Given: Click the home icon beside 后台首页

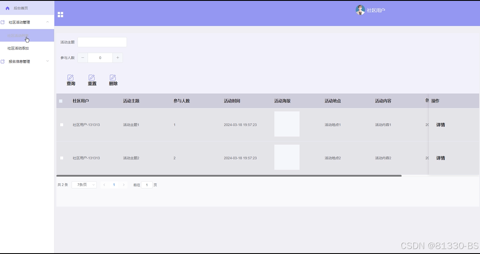Looking at the screenshot, I should [x=7, y=8].
